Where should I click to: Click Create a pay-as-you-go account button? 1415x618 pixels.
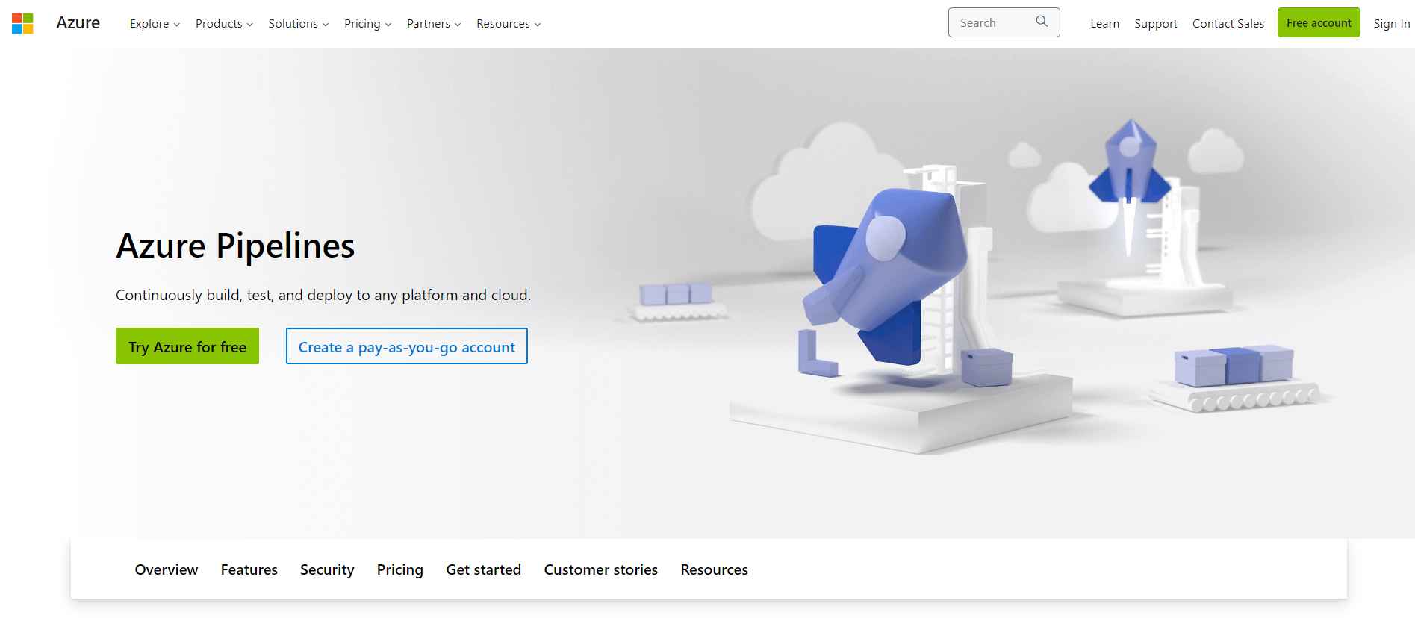pyautogui.click(x=407, y=346)
